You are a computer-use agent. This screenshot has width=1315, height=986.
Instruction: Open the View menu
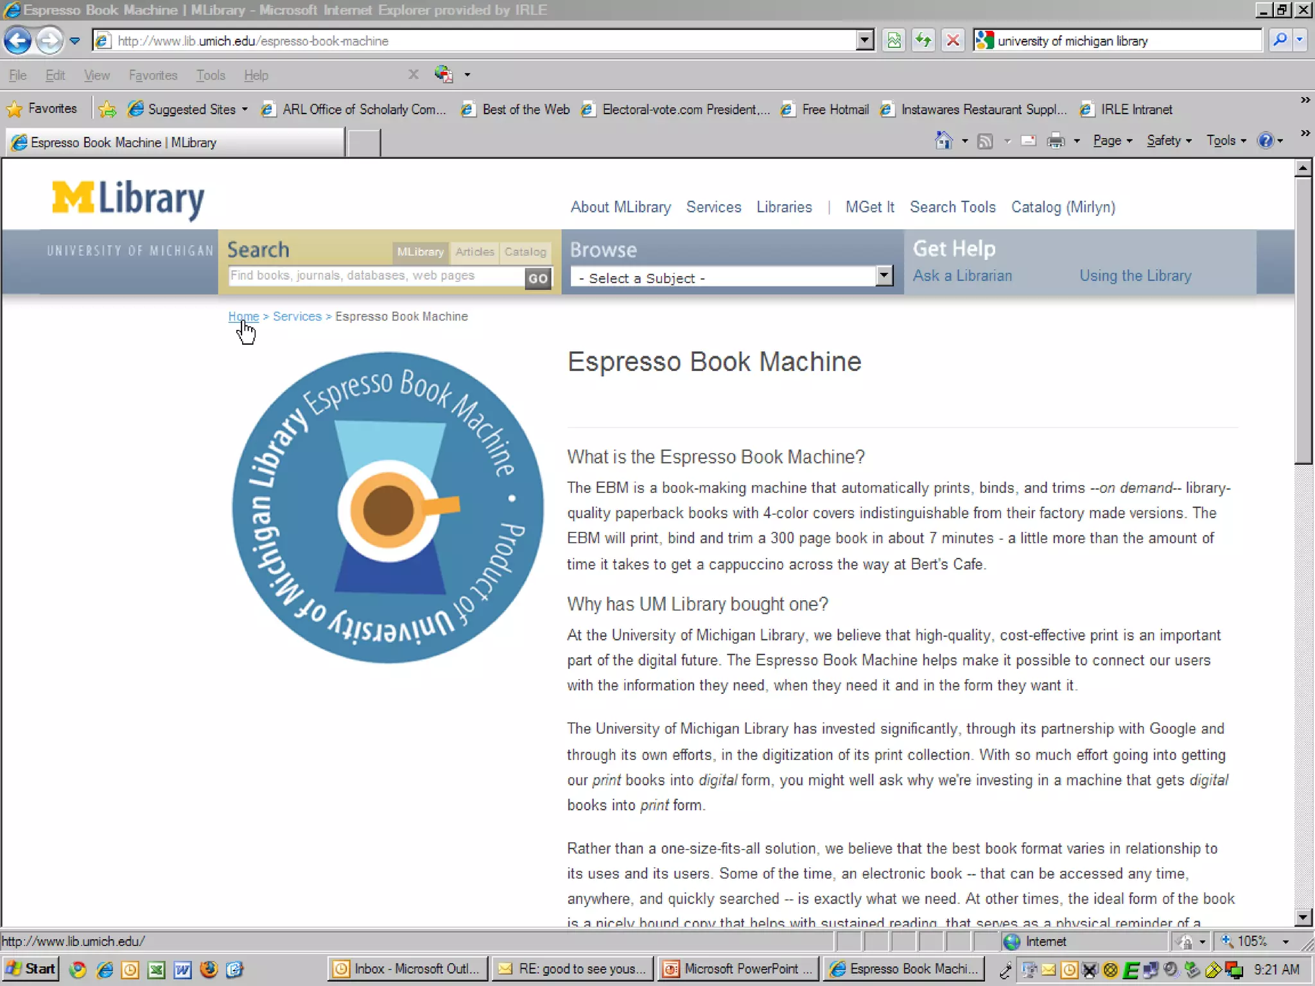pyautogui.click(x=96, y=75)
